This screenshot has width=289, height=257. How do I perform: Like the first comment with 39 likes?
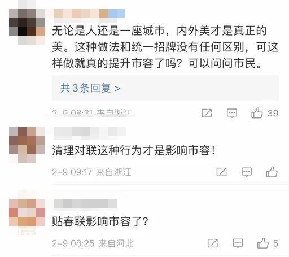point(257,113)
